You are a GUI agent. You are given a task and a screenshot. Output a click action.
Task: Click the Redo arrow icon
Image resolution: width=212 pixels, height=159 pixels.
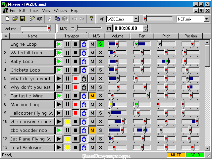pyautogui.click(x=82, y=19)
